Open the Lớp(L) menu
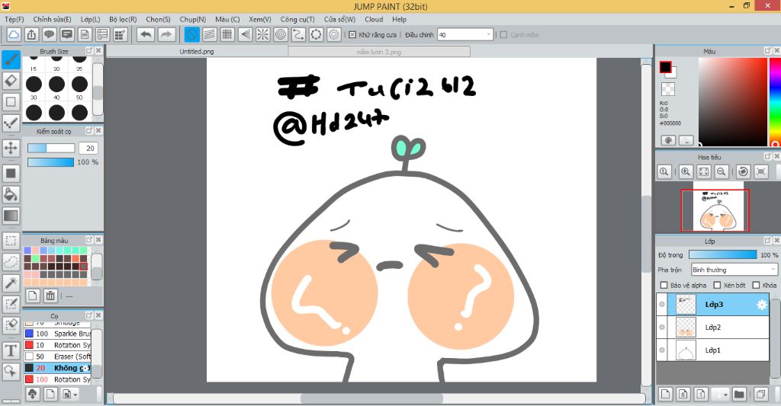The height and width of the screenshot is (406, 781). pyautogui.click(x=90, y=19)
